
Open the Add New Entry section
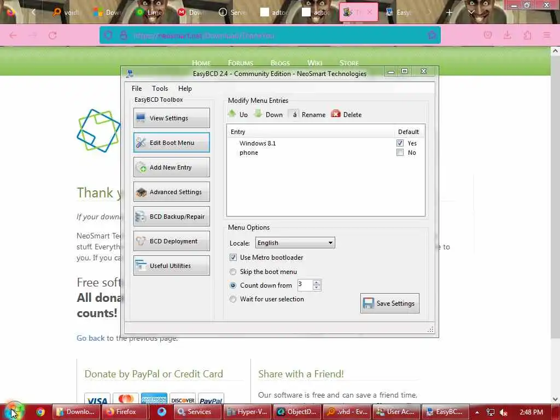[171, 167]
